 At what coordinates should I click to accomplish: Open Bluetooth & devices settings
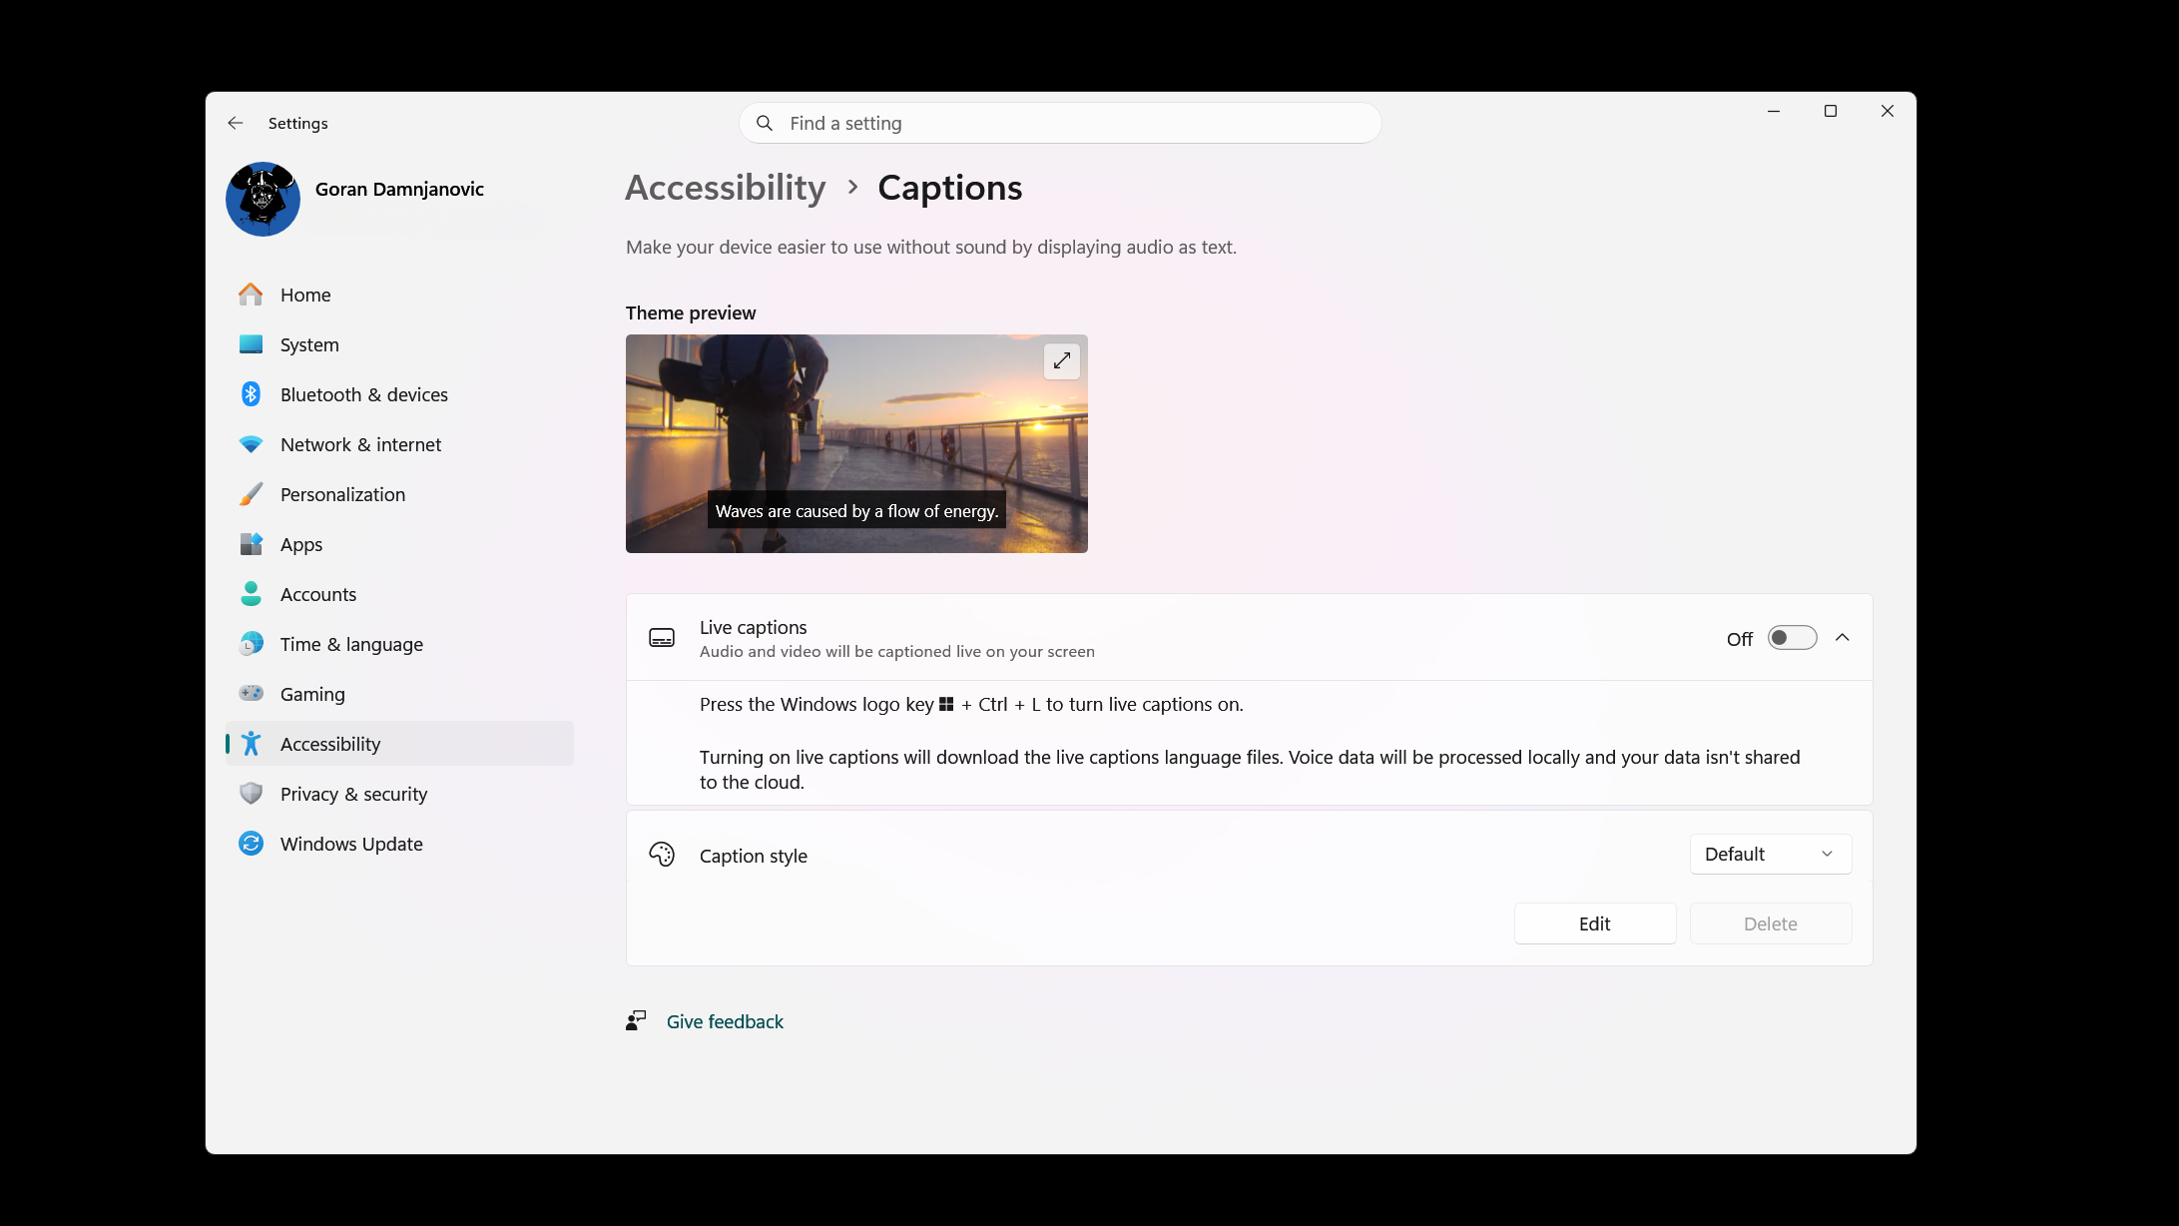pyautogui.click(x=399, y=394)
